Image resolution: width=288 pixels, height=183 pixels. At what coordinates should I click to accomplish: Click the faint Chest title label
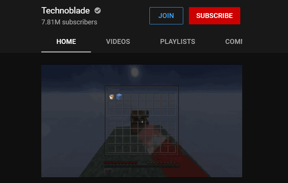tap(114, 90)
